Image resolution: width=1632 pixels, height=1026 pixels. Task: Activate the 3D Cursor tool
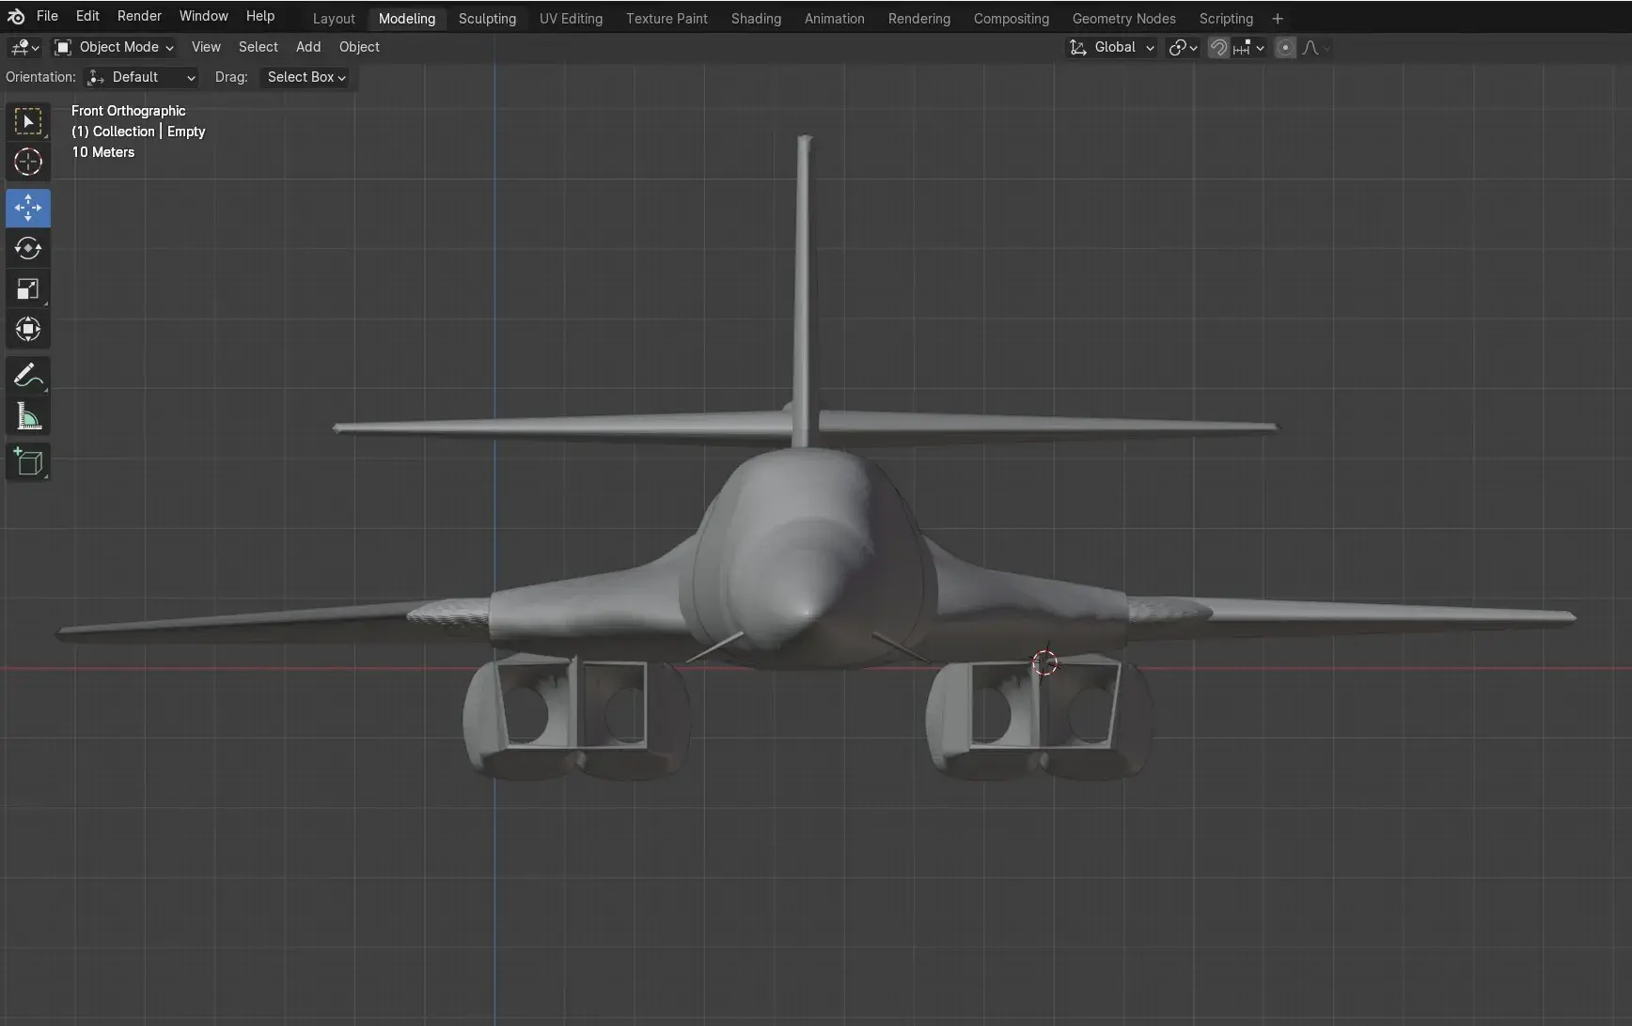[28, 163]
